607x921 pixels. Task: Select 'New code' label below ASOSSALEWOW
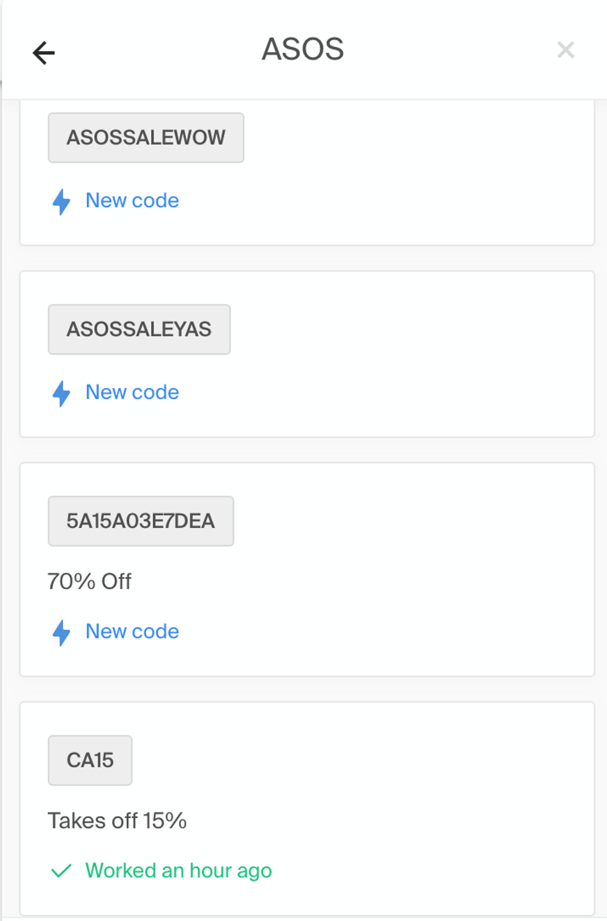tap(132, 201)
